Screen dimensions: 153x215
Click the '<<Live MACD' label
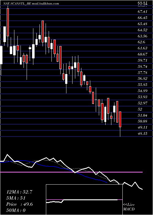tap(129, 207)
